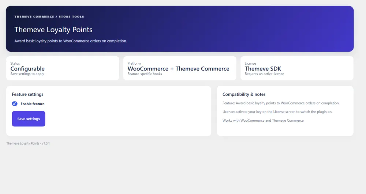Click the 'Status' card label

pyautogui.click(x=15, y=63)
